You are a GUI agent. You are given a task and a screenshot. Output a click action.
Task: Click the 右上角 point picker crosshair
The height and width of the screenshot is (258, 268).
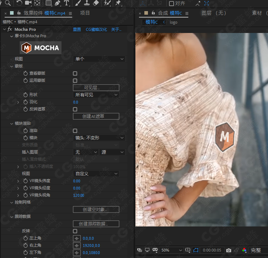click(76, 245)
